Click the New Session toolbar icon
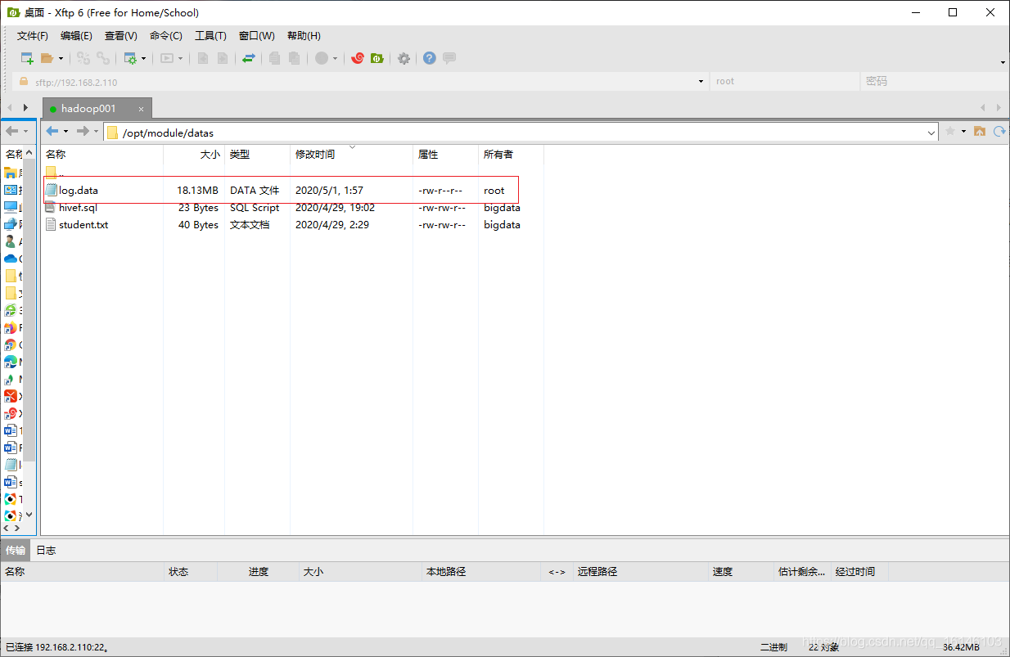The width and height of the screenshot is (1010, 657). (27, 58)
